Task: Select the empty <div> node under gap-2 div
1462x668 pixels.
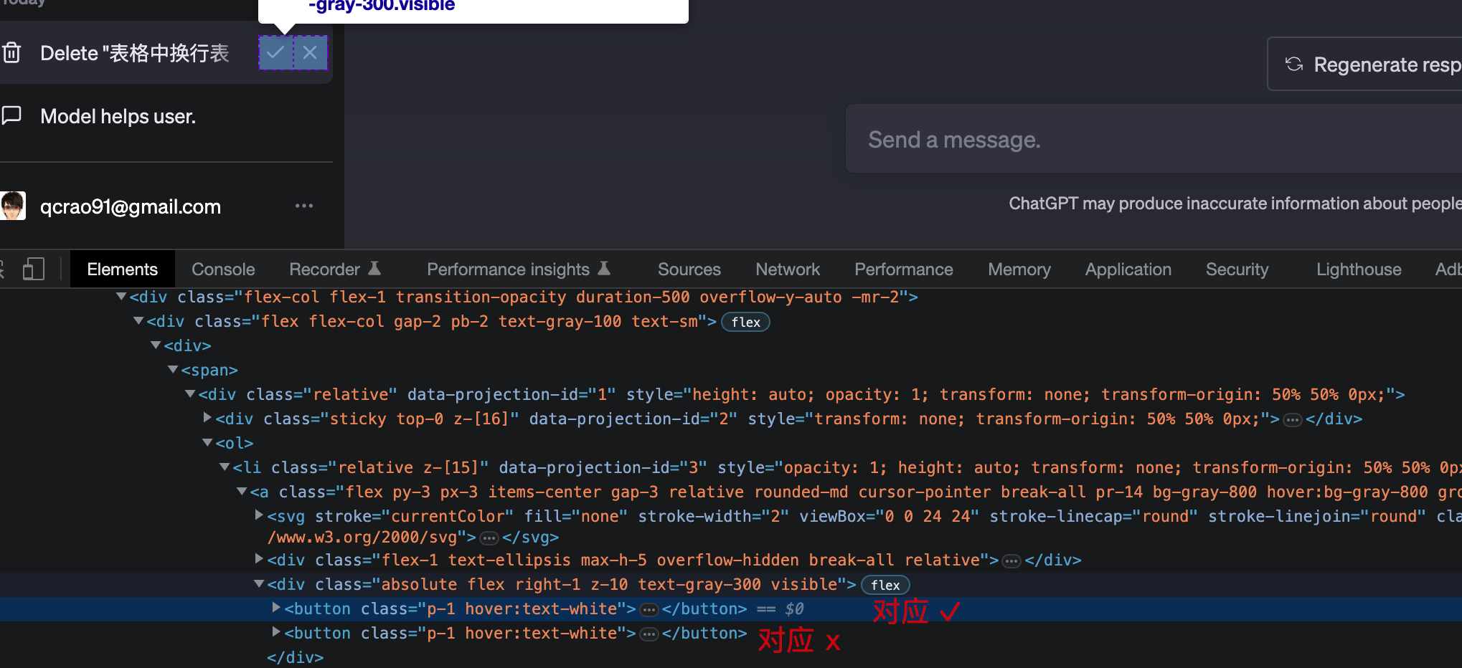Action: click(188, 345)
